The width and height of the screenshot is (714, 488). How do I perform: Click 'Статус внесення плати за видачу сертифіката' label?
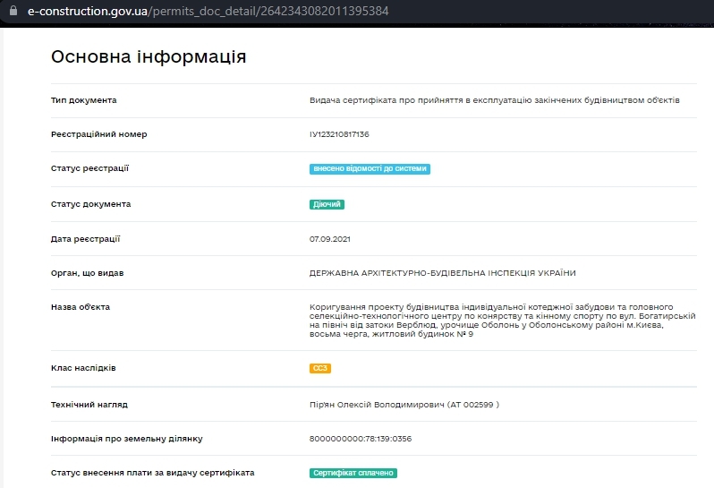pos(152,473)
